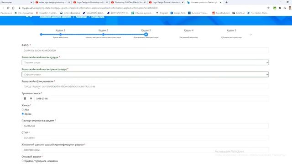Open the Telegraph bookmark

tap(162, 13)
